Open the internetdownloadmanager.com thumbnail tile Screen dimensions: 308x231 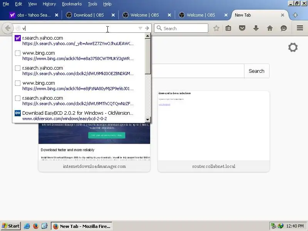pyautogui.click(x=94, y=147)
